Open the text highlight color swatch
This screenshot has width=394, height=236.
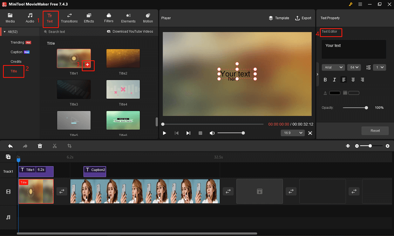click(354, 93)
